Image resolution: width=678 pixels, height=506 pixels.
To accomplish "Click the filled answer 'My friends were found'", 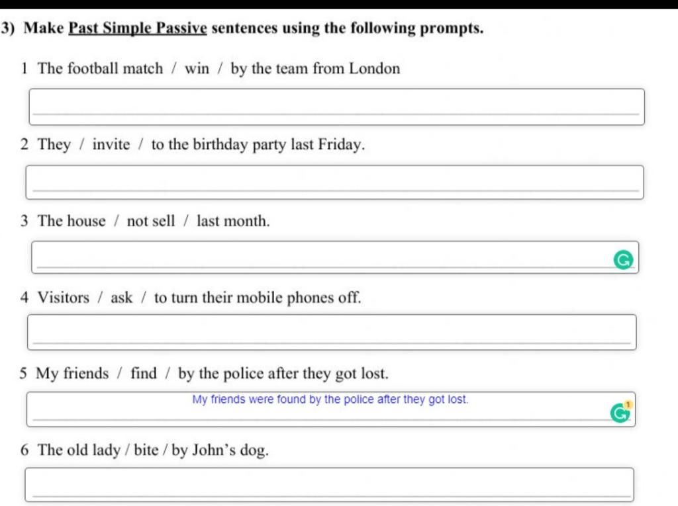I will (330, 400).
